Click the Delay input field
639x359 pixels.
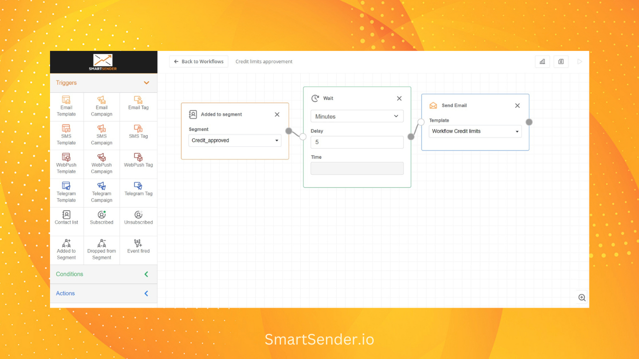[x=357, y=142]
